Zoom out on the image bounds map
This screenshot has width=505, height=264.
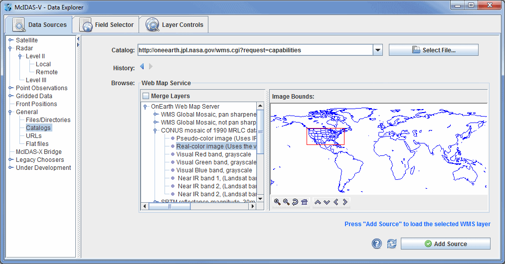tap(286, 202)
